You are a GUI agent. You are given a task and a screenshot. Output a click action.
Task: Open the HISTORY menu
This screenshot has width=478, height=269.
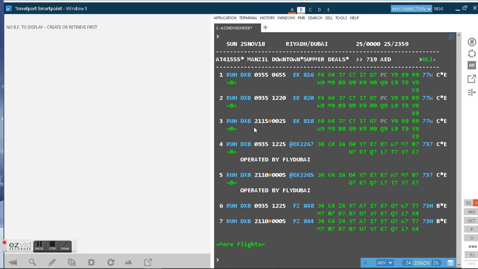(267, 18)
